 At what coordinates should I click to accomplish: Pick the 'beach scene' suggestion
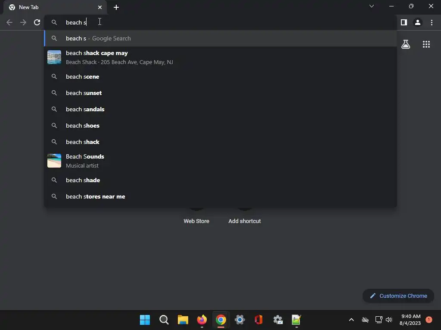220,76
